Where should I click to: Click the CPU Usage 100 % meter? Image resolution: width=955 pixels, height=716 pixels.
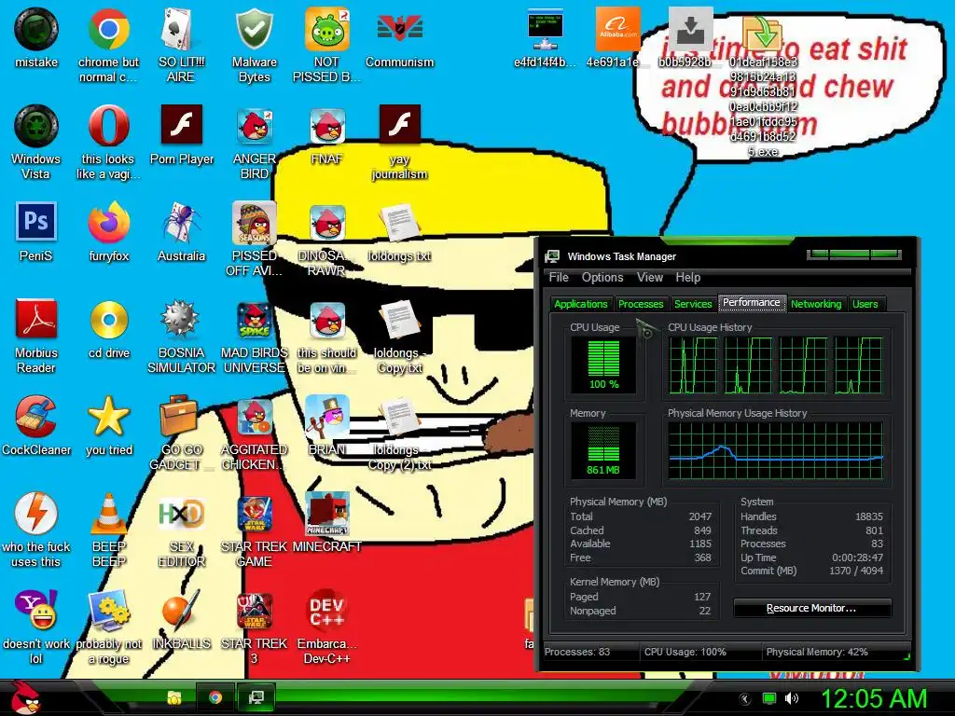coord(603,365)
